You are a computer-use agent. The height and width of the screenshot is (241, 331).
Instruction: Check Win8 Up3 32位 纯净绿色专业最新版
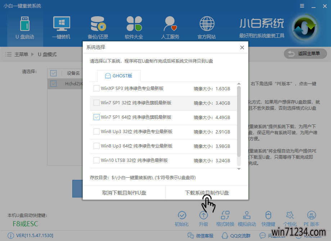click(96, 132)
